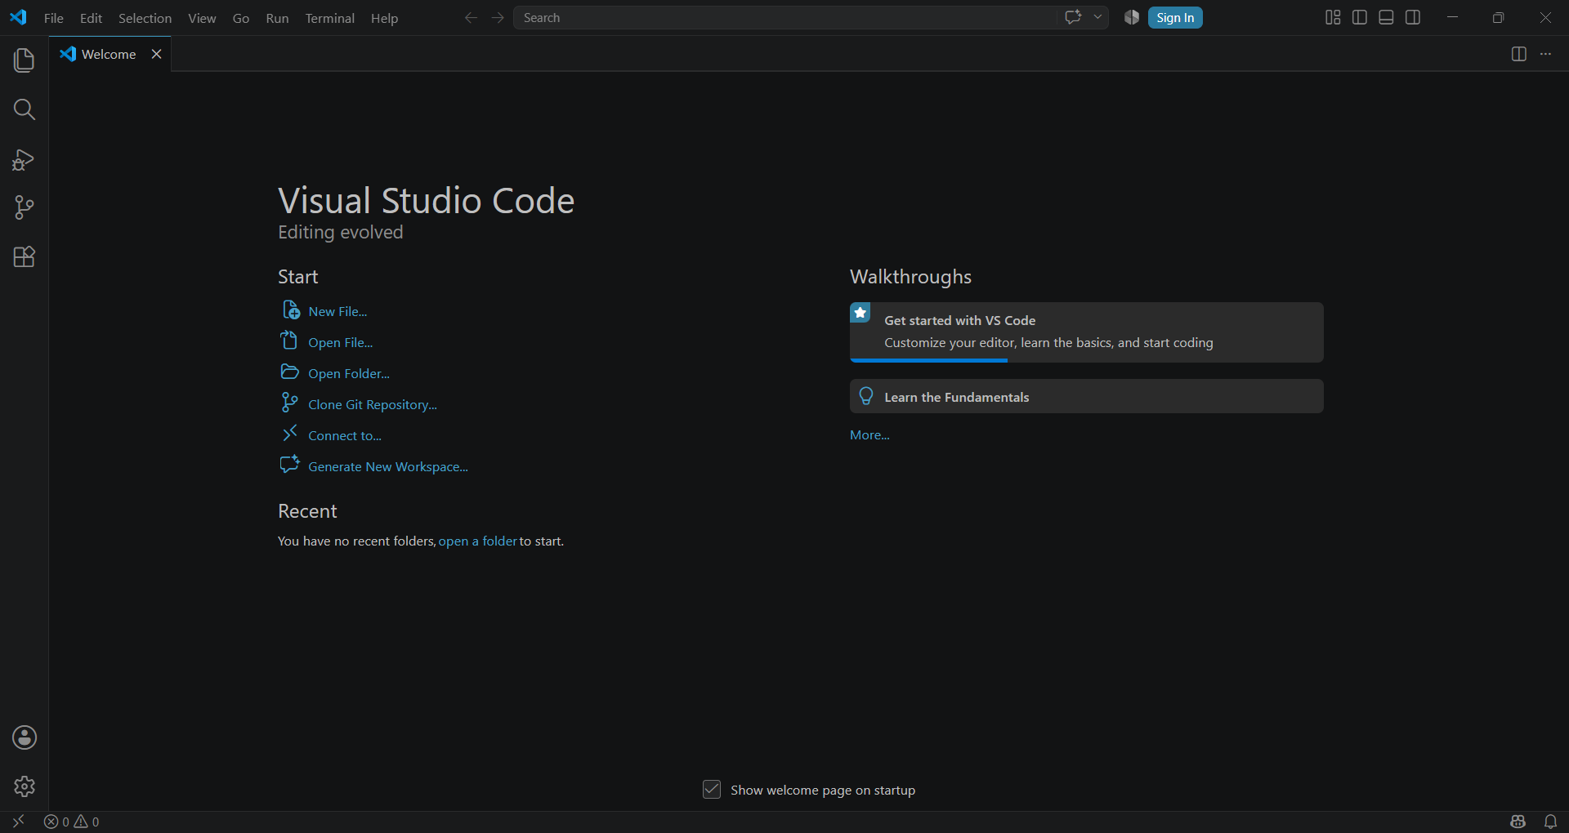Click the Open Folder... link
This screenshot has height=833, width=1569.
point(349,373)
